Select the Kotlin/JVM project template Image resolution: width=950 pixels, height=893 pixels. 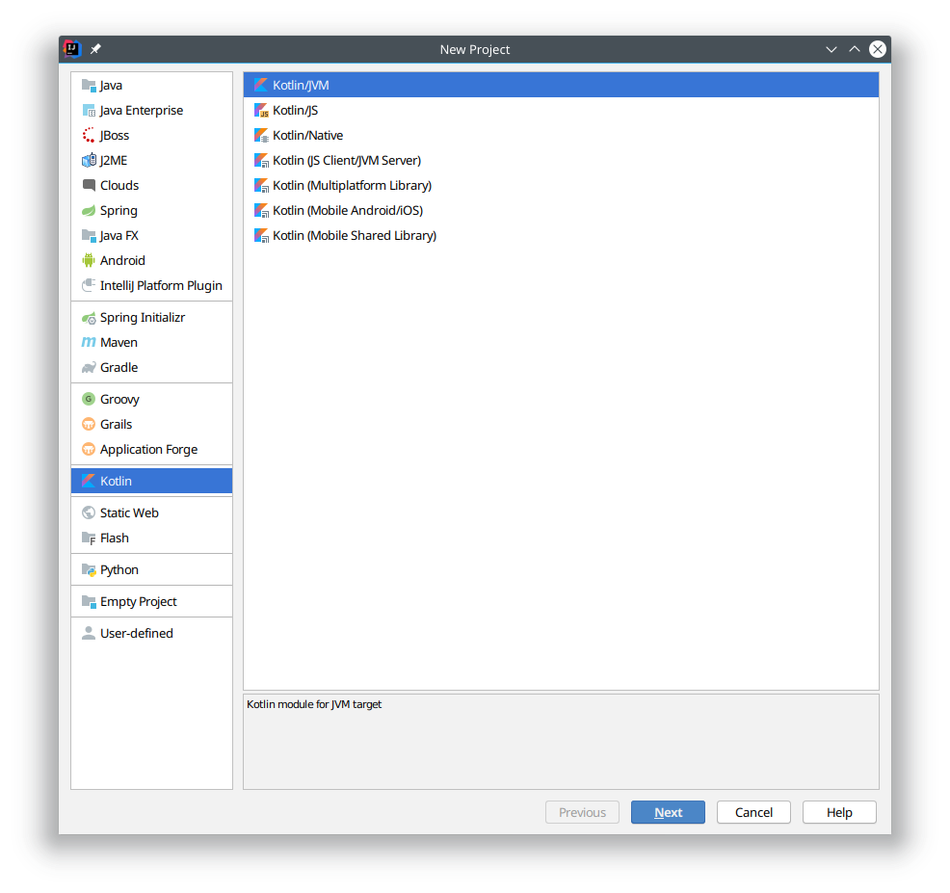coord(561,86)
